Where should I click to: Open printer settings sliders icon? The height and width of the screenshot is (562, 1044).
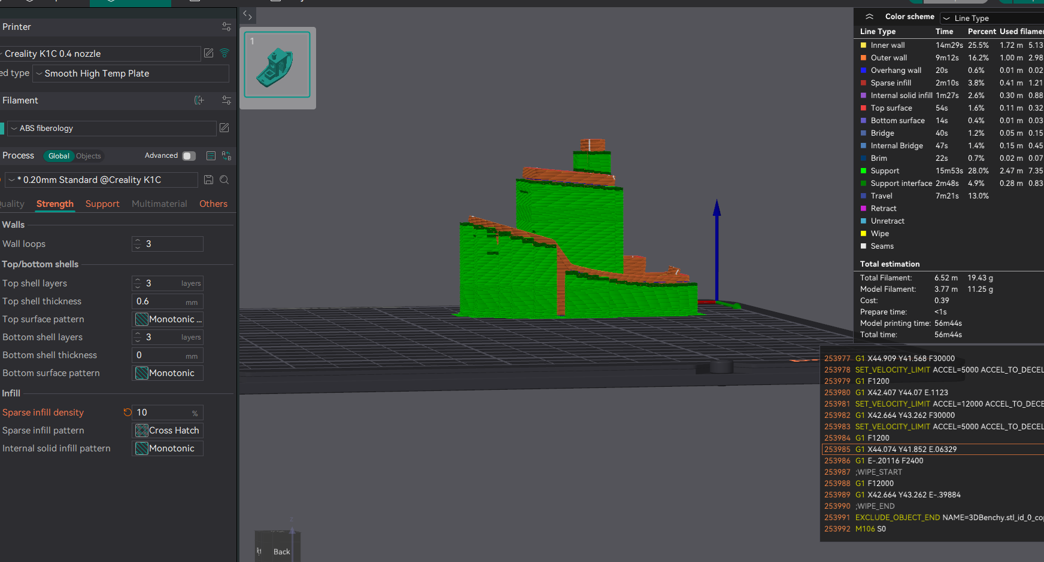click(x=226, y=27)
